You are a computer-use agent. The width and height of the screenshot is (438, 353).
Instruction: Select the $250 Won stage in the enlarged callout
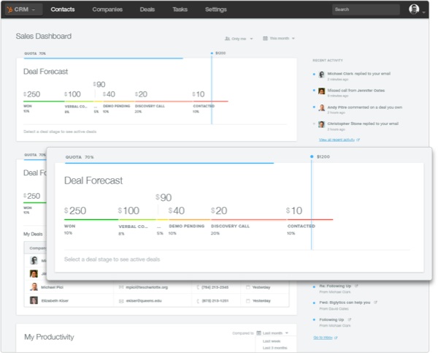point(91,220)
